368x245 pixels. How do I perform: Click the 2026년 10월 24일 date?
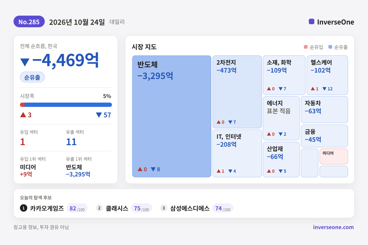click(x=77, y=22)
